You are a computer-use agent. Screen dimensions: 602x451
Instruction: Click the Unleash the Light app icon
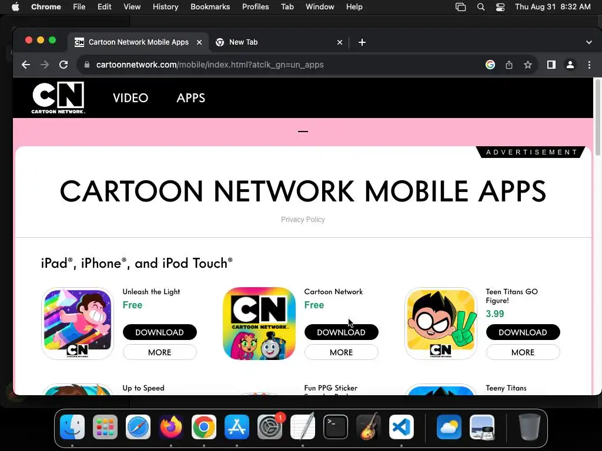click(x=78, y=324)
